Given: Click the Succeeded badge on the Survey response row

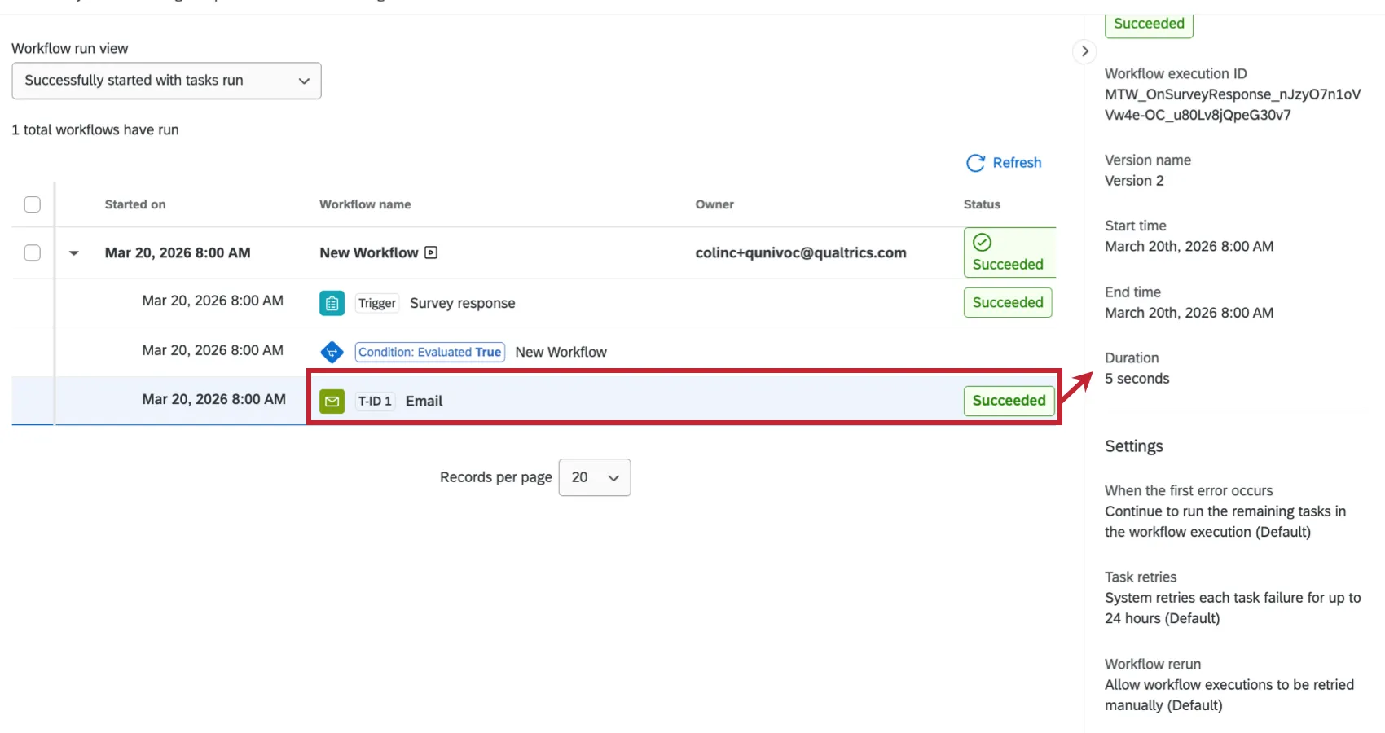Looking at the screenshot, I should pyautogui.click(x=1008, y=302).
